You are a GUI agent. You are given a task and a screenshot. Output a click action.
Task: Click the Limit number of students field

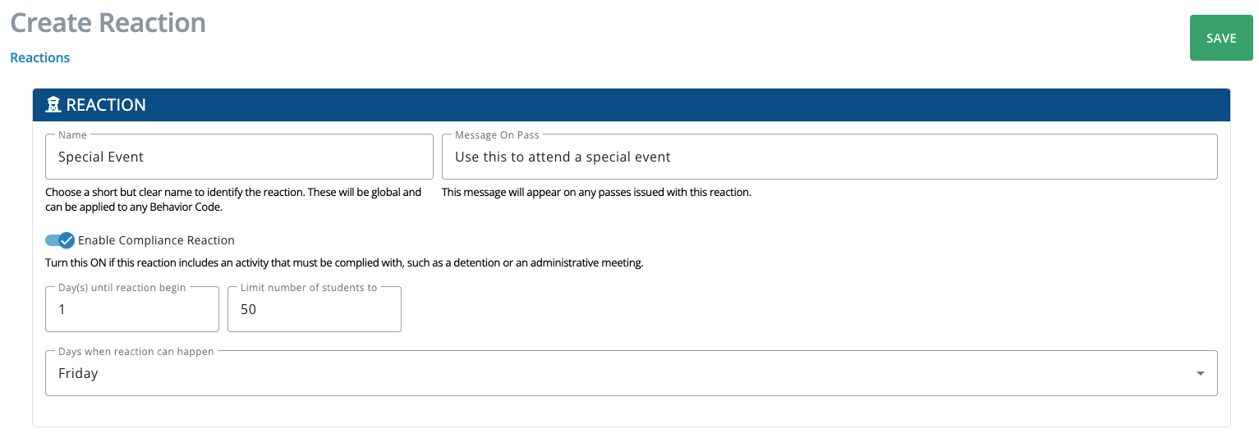click(x=315, y=309)
